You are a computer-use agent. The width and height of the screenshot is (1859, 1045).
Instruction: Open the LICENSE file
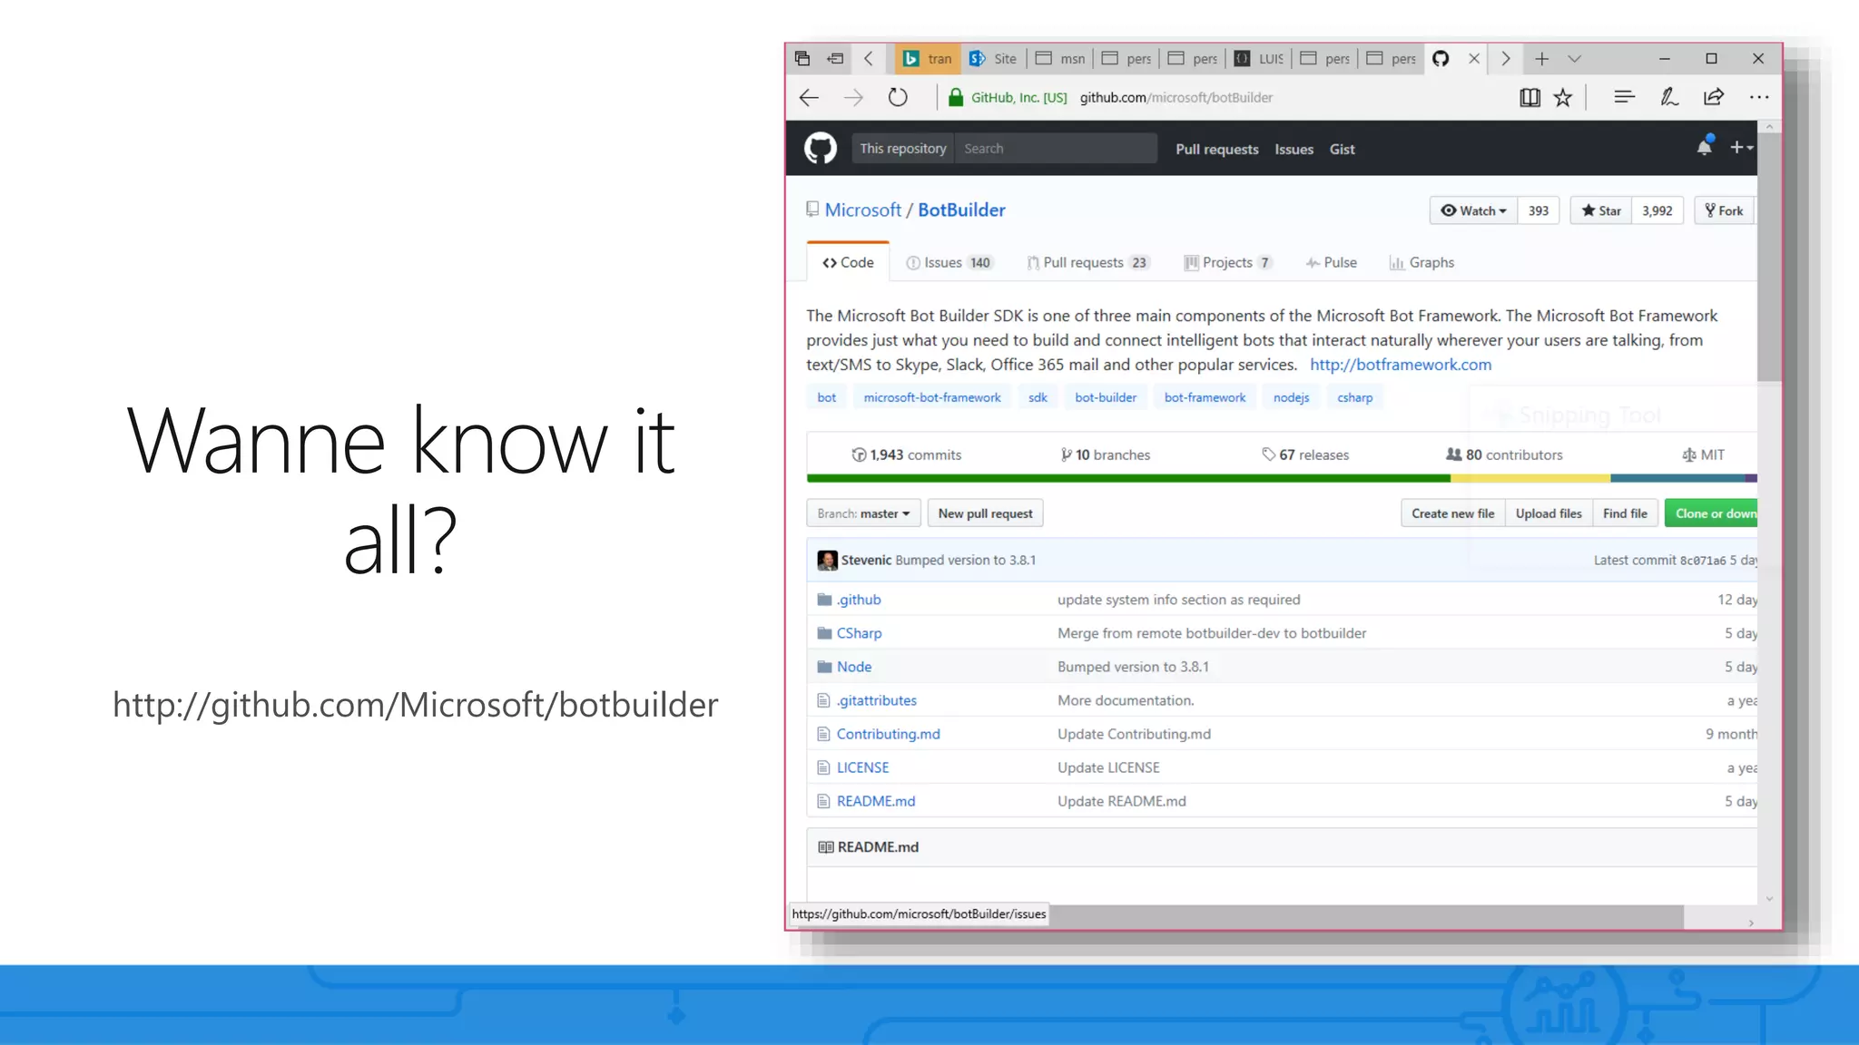[x=862, y=767]
